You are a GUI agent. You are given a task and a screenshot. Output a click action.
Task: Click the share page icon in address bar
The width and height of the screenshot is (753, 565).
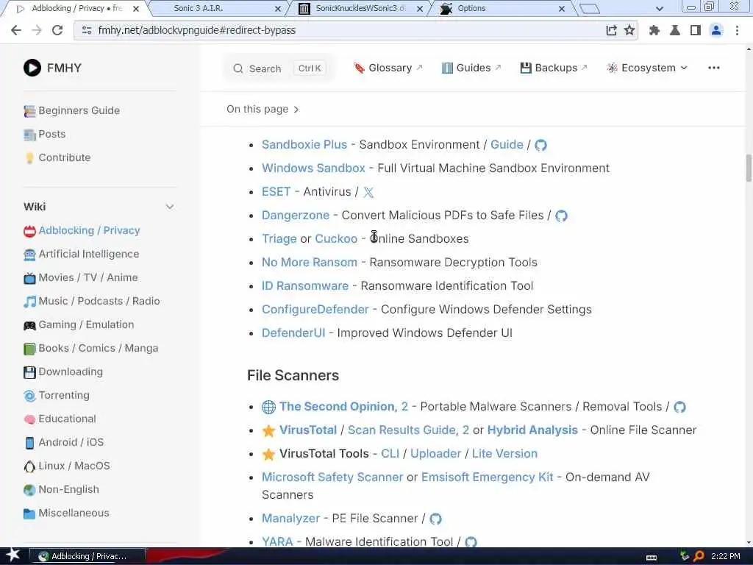click(611, 30)
